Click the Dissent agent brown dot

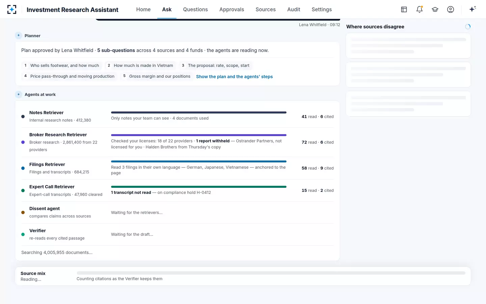point(23,212)
